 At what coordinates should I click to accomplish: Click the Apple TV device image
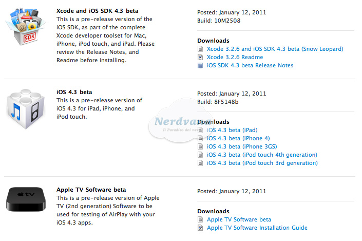click(26, 199)
